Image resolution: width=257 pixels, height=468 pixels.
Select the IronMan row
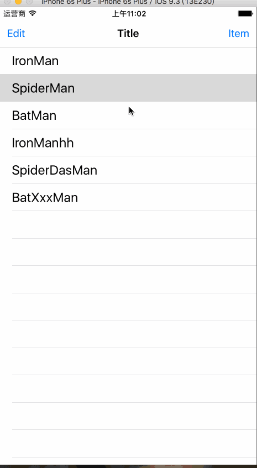128,61
